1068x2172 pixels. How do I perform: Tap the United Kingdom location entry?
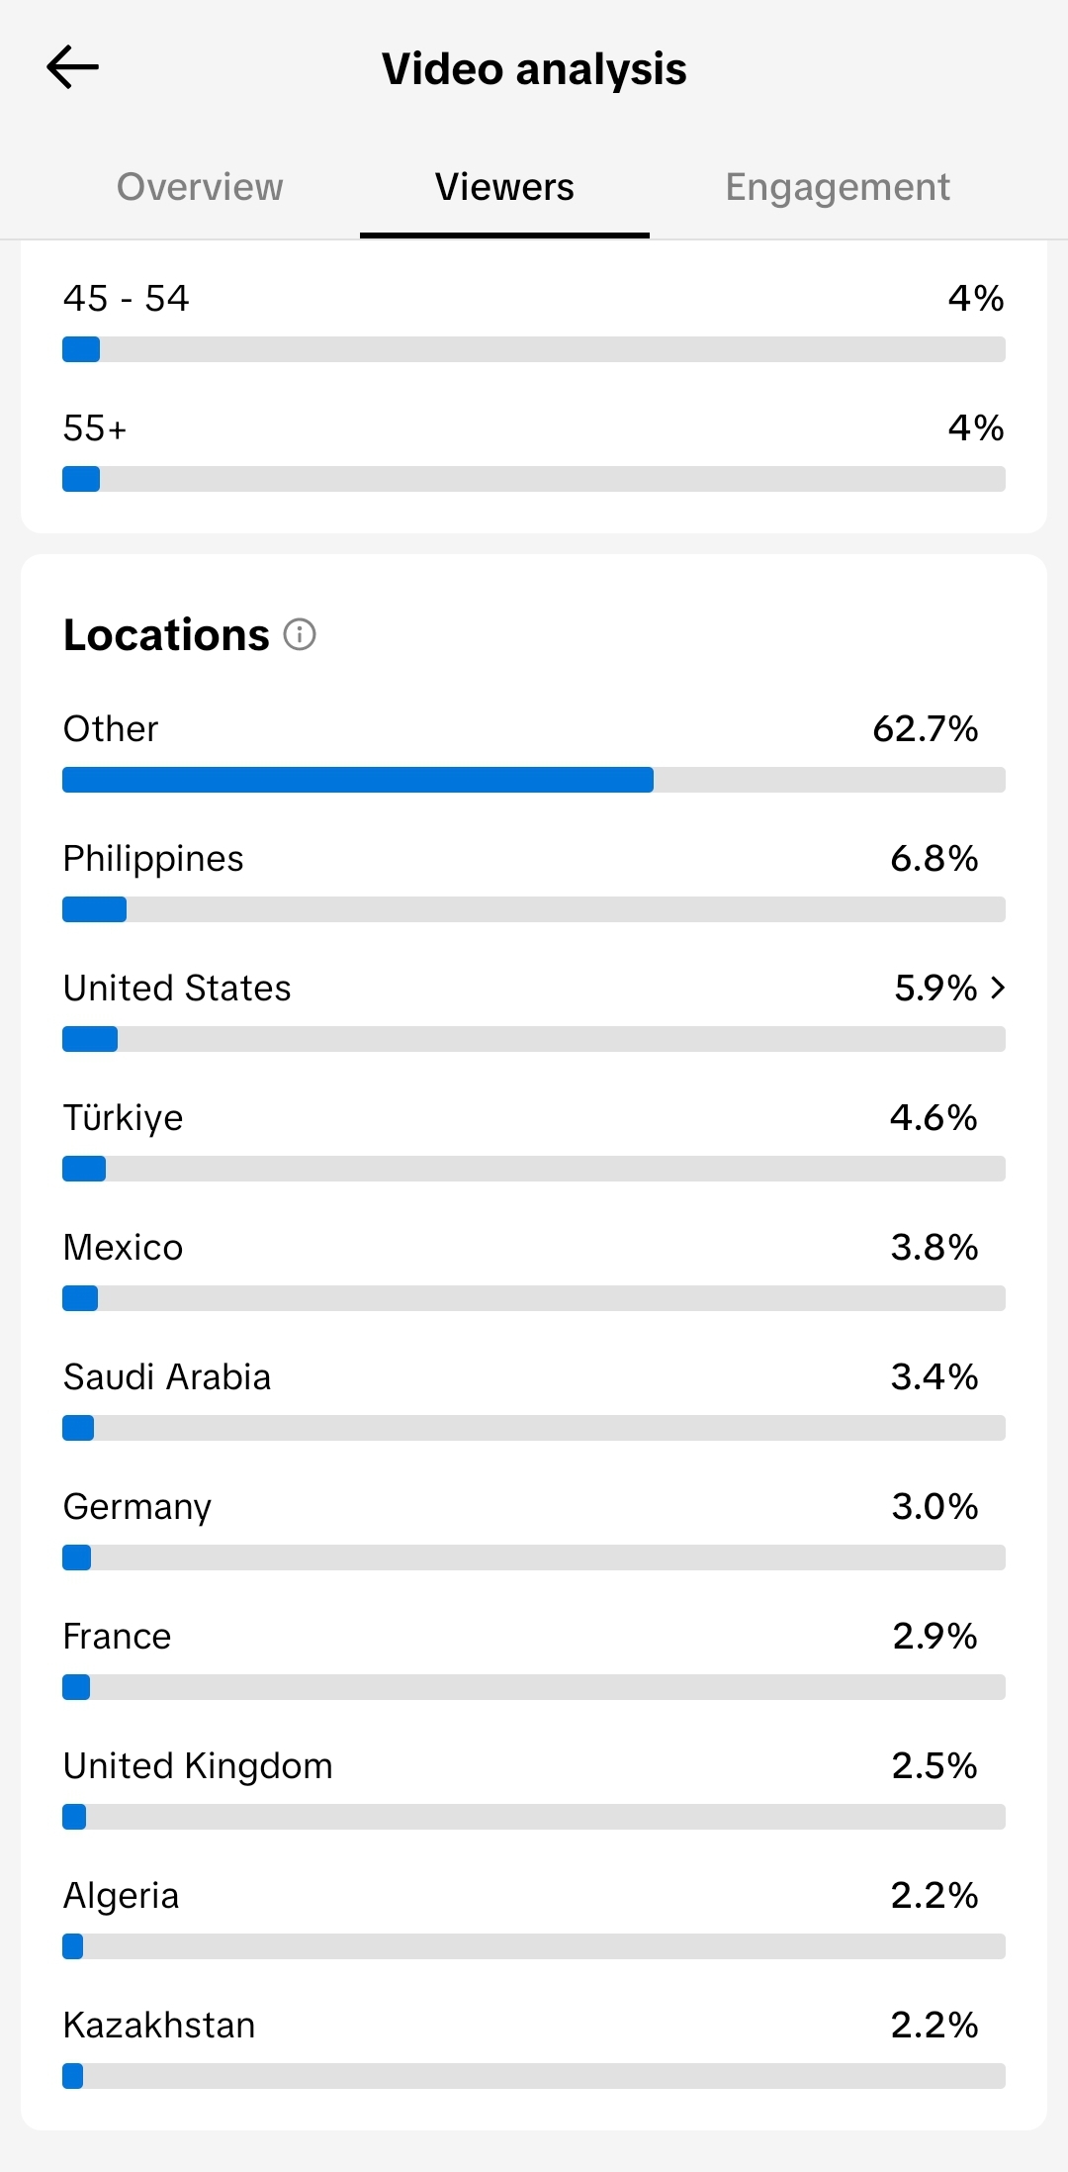(534, 1787)
